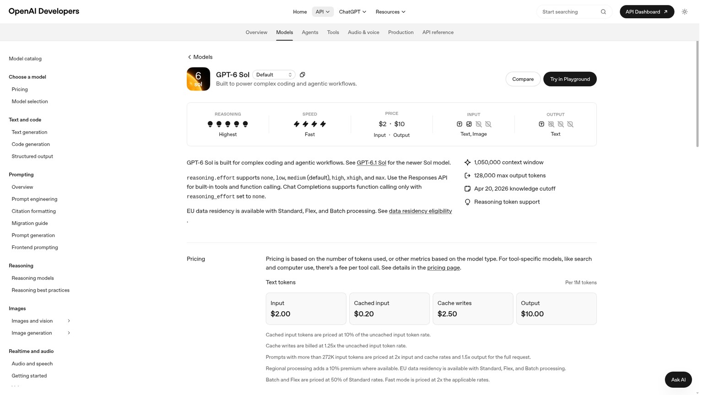Click the knowledge cutoff calendar icon
Image resolution: width=703 pixels, height=395 pixels.
point(467,189)
